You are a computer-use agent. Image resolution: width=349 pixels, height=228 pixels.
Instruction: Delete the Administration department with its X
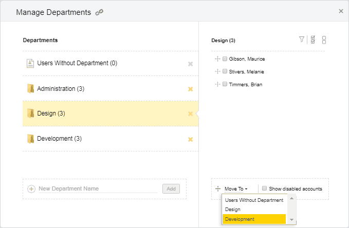click(x=190, y=89)
